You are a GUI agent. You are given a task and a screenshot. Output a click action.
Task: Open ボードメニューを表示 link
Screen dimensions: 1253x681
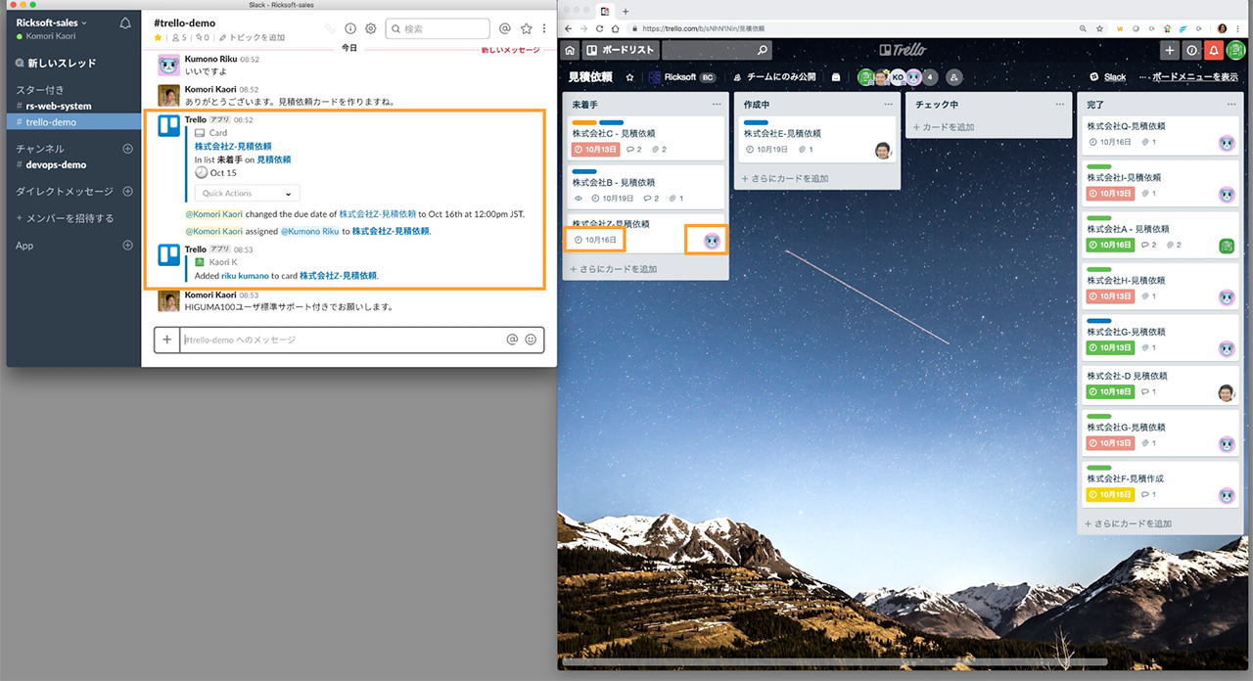click(x=1194, y=77)
